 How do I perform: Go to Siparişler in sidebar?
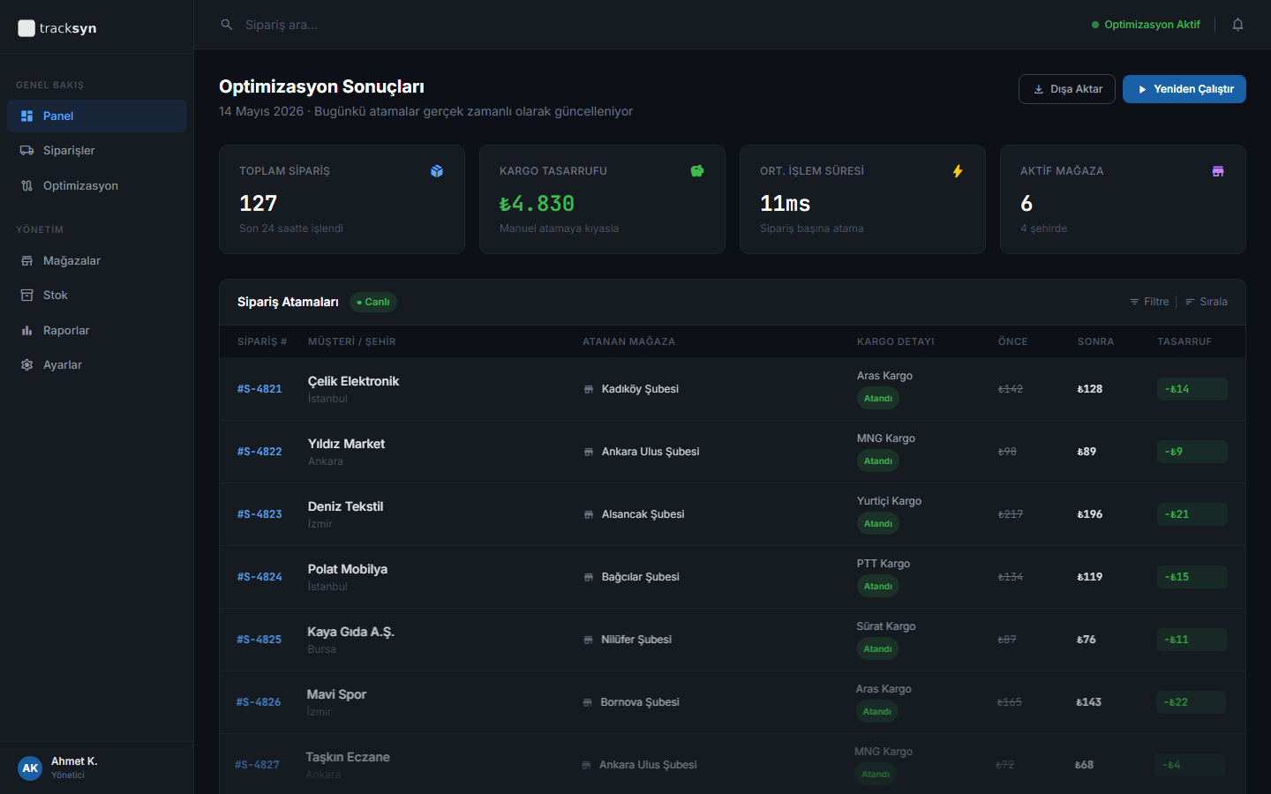pos(96,150)
